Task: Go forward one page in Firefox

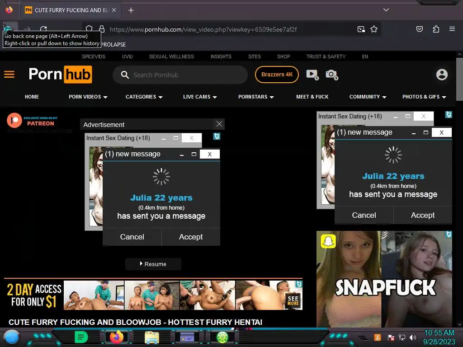Action: (x=27, y=29)
